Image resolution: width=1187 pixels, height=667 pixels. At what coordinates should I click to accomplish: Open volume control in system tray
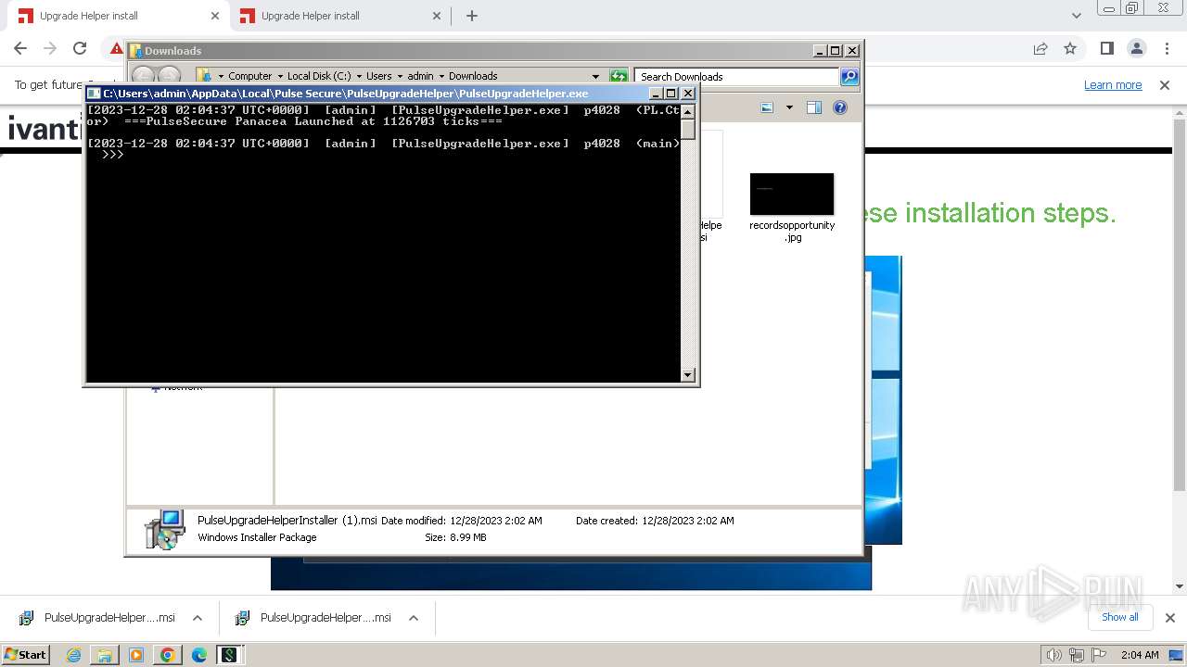[x=1054, y=655]
